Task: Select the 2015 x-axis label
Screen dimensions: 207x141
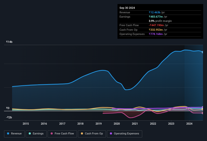Action: tap(26, 124)
